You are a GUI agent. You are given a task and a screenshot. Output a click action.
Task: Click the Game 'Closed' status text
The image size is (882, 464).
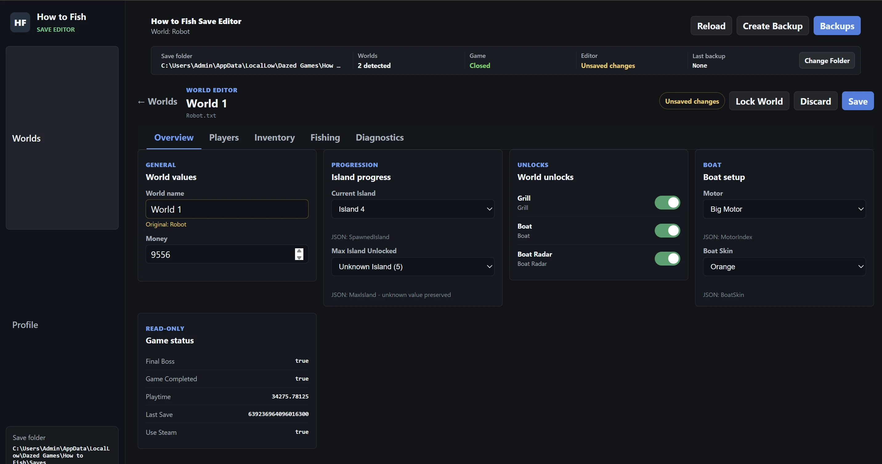point(479,65)
